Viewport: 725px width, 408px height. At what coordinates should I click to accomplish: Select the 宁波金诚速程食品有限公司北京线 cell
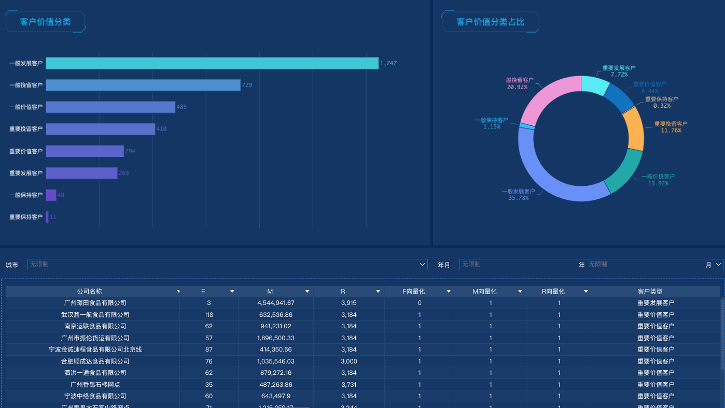pyautogui.click(x=95, y=349)
